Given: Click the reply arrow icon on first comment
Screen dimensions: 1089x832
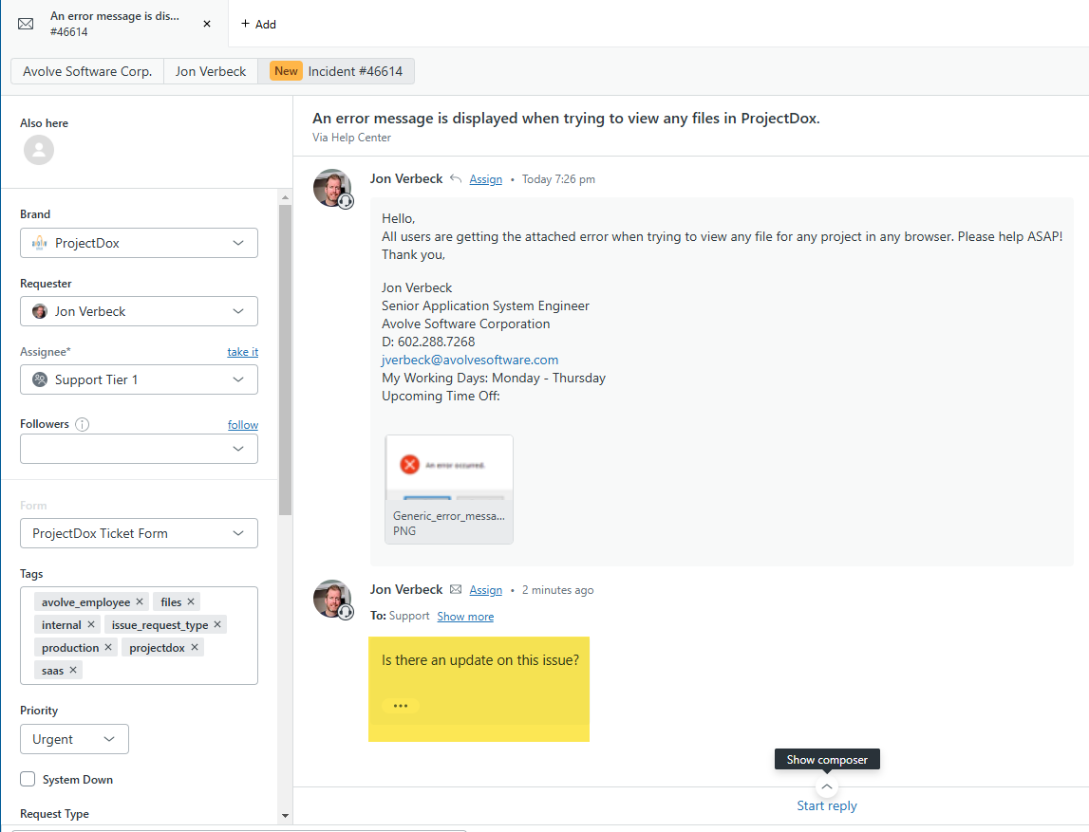Looking at the screenshot, I should pos(456,179).
